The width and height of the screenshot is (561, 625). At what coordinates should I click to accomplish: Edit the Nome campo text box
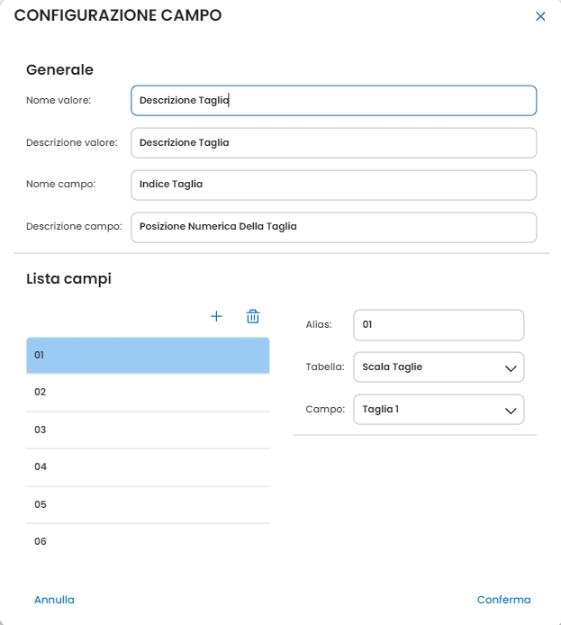coord(333,185)
